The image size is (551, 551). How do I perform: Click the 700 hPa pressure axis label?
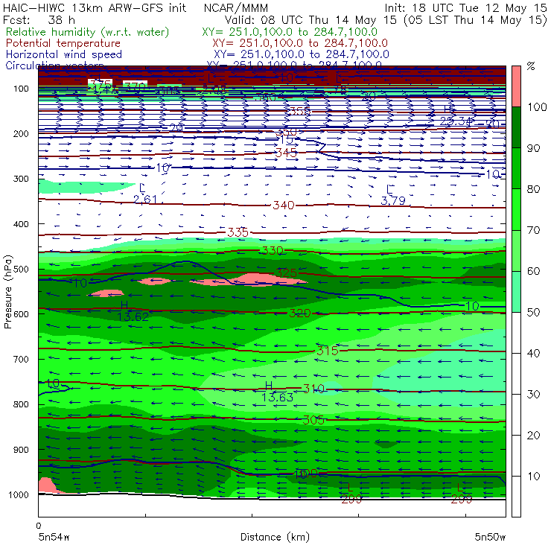[21, 359]
